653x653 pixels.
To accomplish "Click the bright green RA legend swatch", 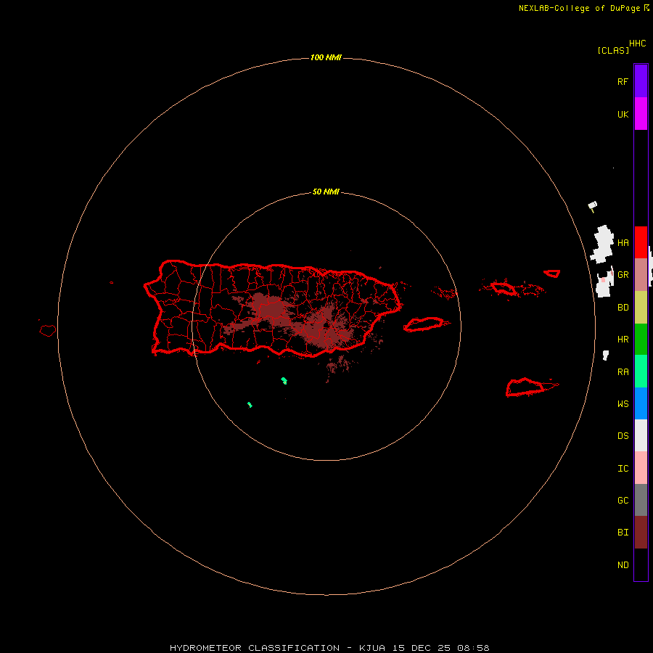I will [641, 371].
